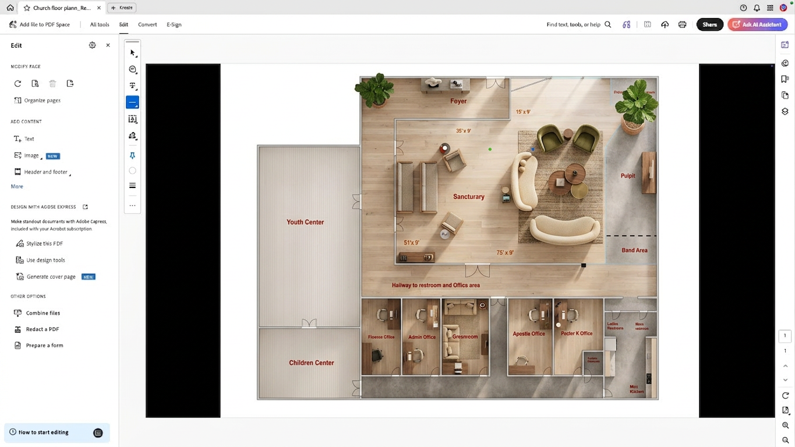The width and height of the screenshot is (795, 447).
Task: Click Generate cover page
Action: click(46, 276)
